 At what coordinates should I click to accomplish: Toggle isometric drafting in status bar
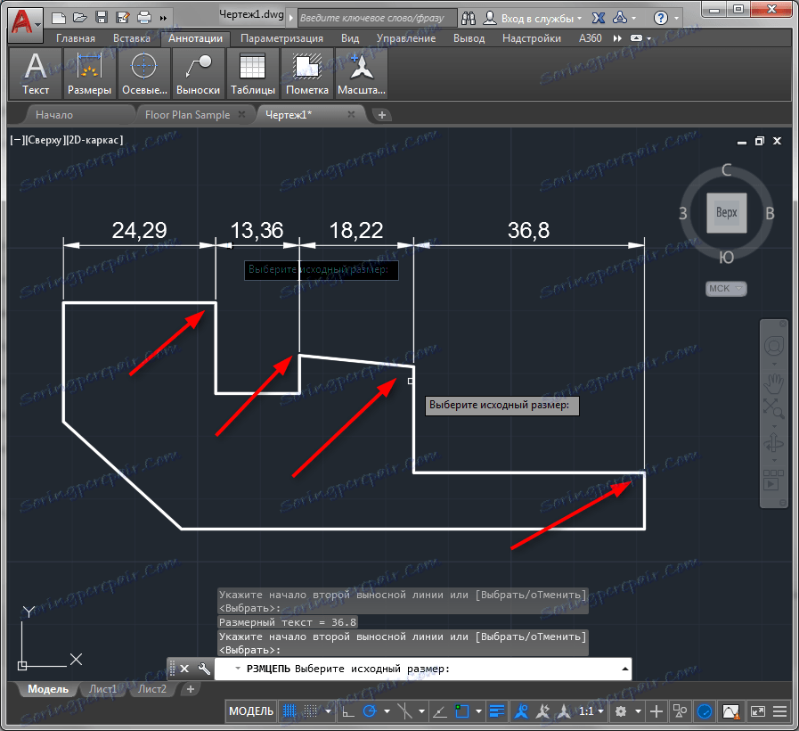pyautogui.click(x=404, y=711)
